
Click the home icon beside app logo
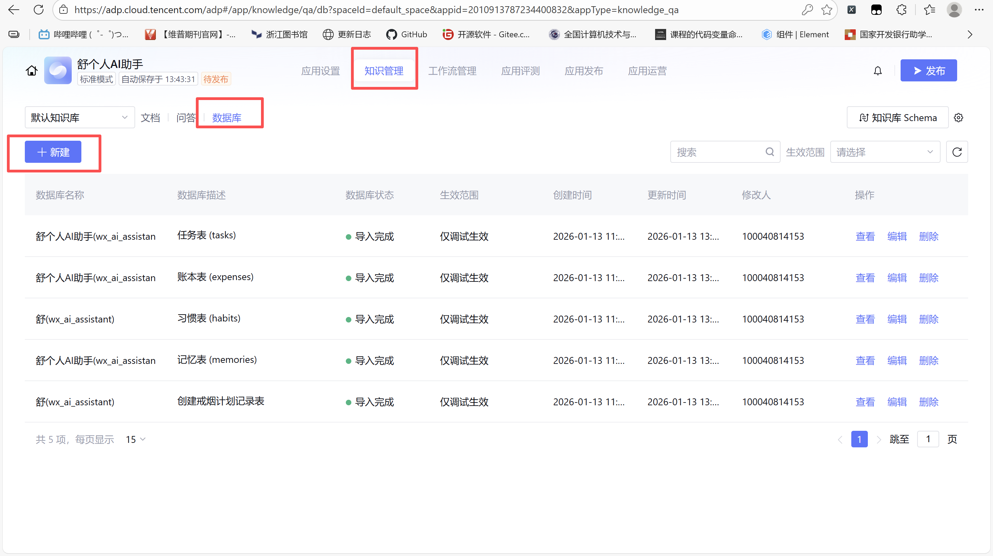point(32,71)
